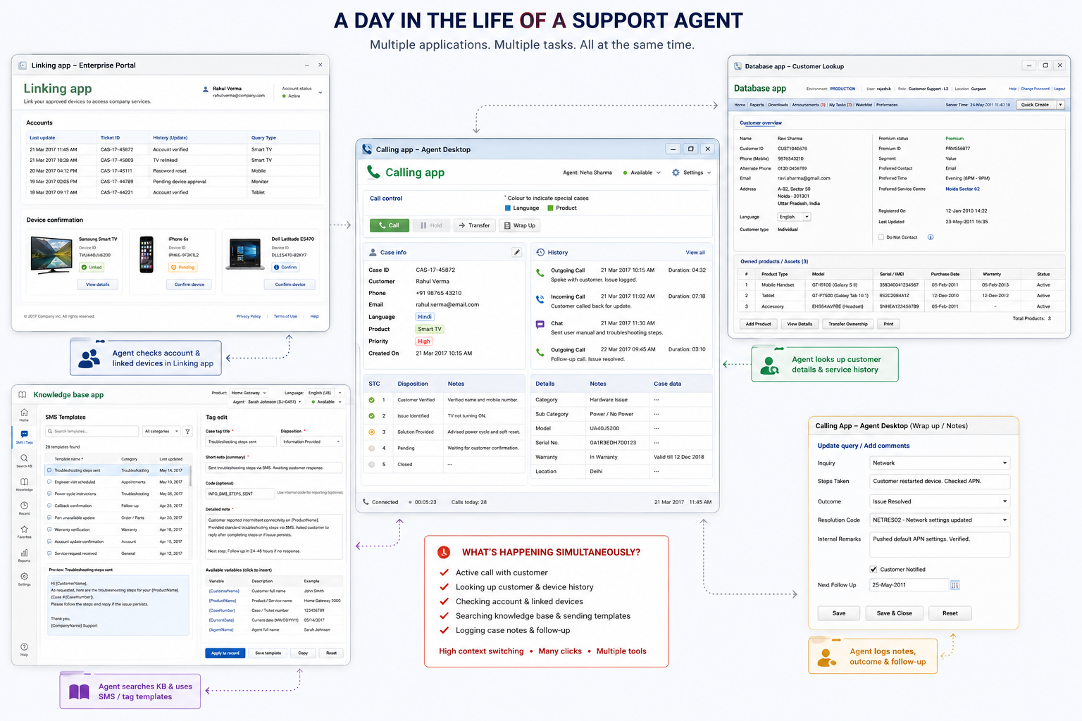Viewport: 1082px width, 721px height.
Task: Toggle Troubleshooting steps sent template row icon
Action: [x=49, y=470]
